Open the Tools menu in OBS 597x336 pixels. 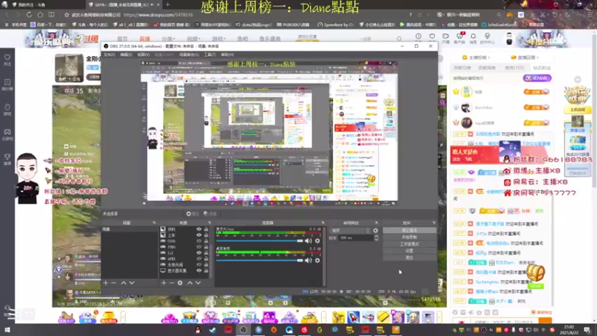(210, 55)
